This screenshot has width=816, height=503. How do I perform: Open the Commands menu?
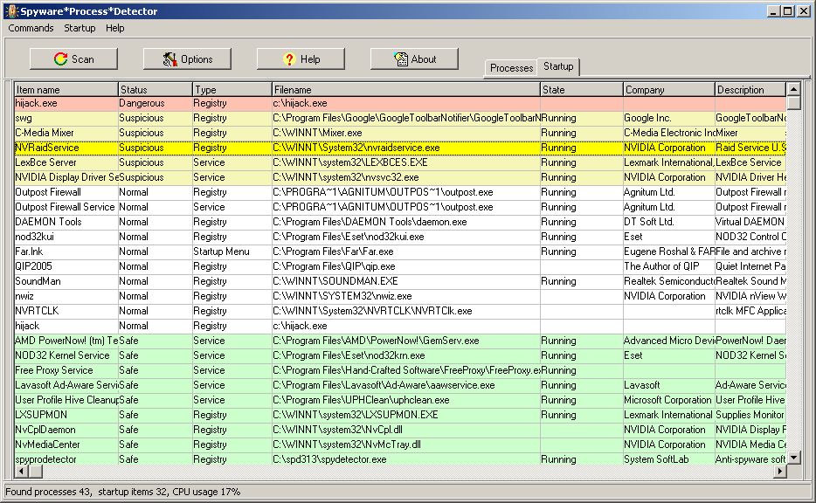tap(31, 28)
